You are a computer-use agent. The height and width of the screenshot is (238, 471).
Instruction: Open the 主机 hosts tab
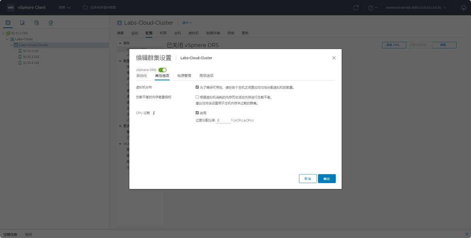[177, 33]
